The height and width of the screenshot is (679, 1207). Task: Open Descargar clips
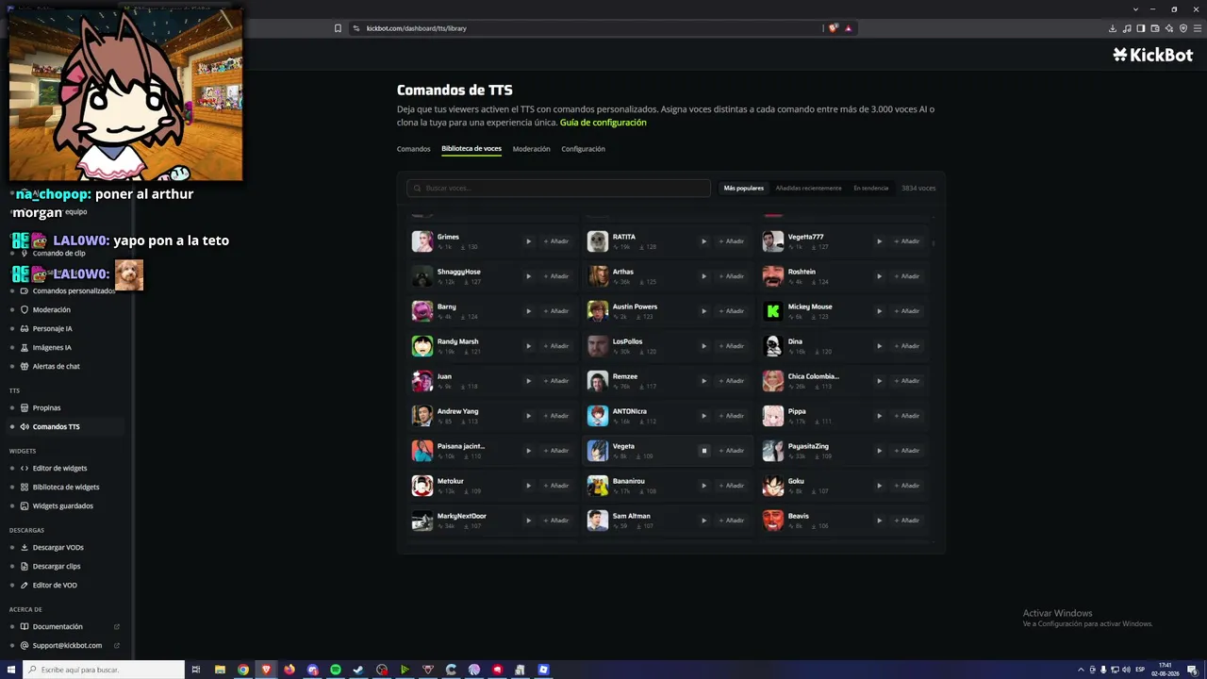click(x=63, y=566)
